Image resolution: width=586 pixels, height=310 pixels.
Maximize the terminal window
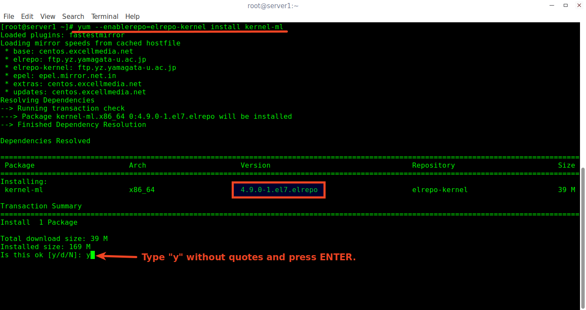pos(566,6)
